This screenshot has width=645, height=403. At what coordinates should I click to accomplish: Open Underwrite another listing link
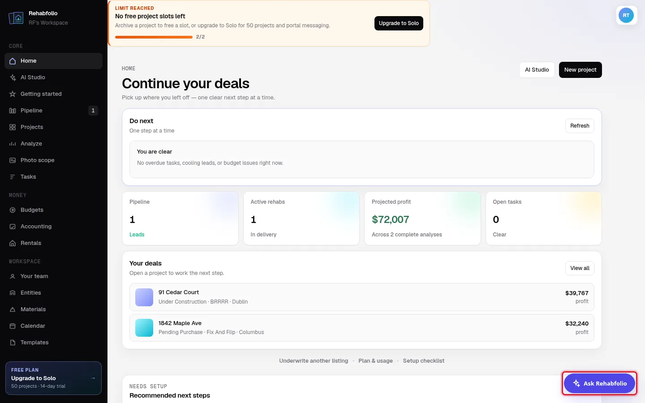pos(314,361)
